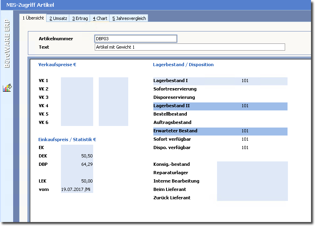This screenshot has height=226, width=315.
Task: Click the BüroWARE ERP vertical sidebar label
Action: (7, 44)
